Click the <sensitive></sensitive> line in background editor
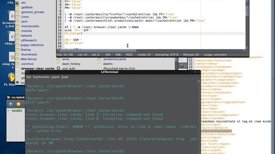This screenshot has height=154, width=275. [218, 134]
